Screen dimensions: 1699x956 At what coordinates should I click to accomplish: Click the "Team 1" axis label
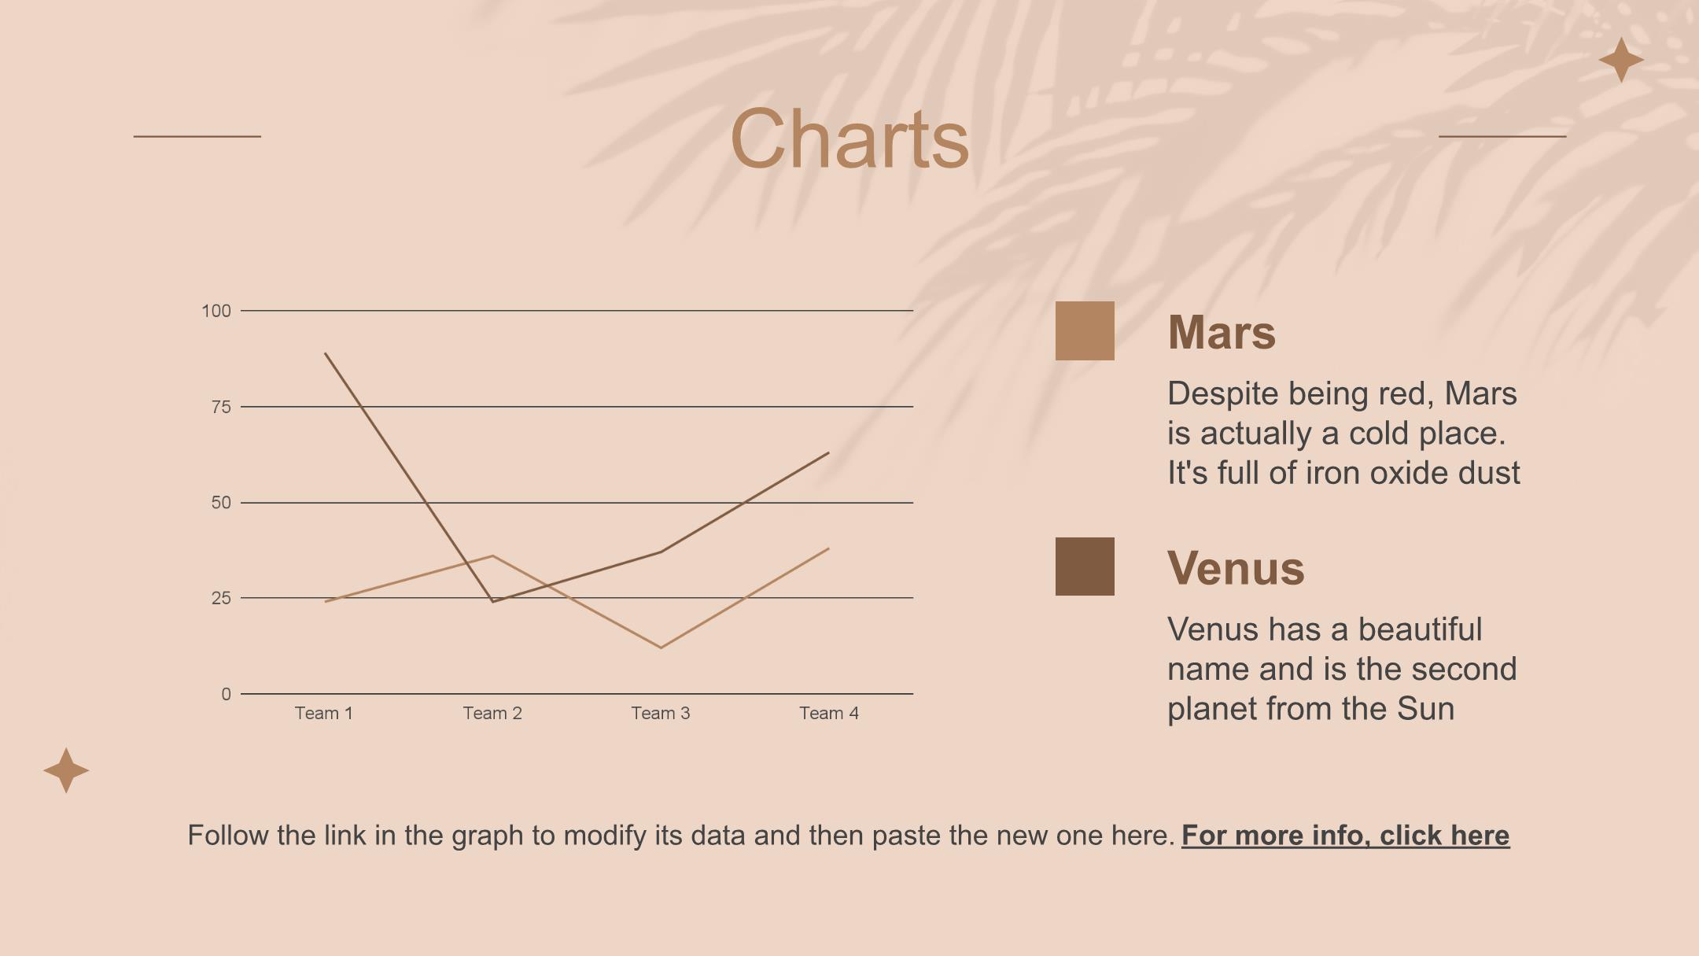[324, 714]
